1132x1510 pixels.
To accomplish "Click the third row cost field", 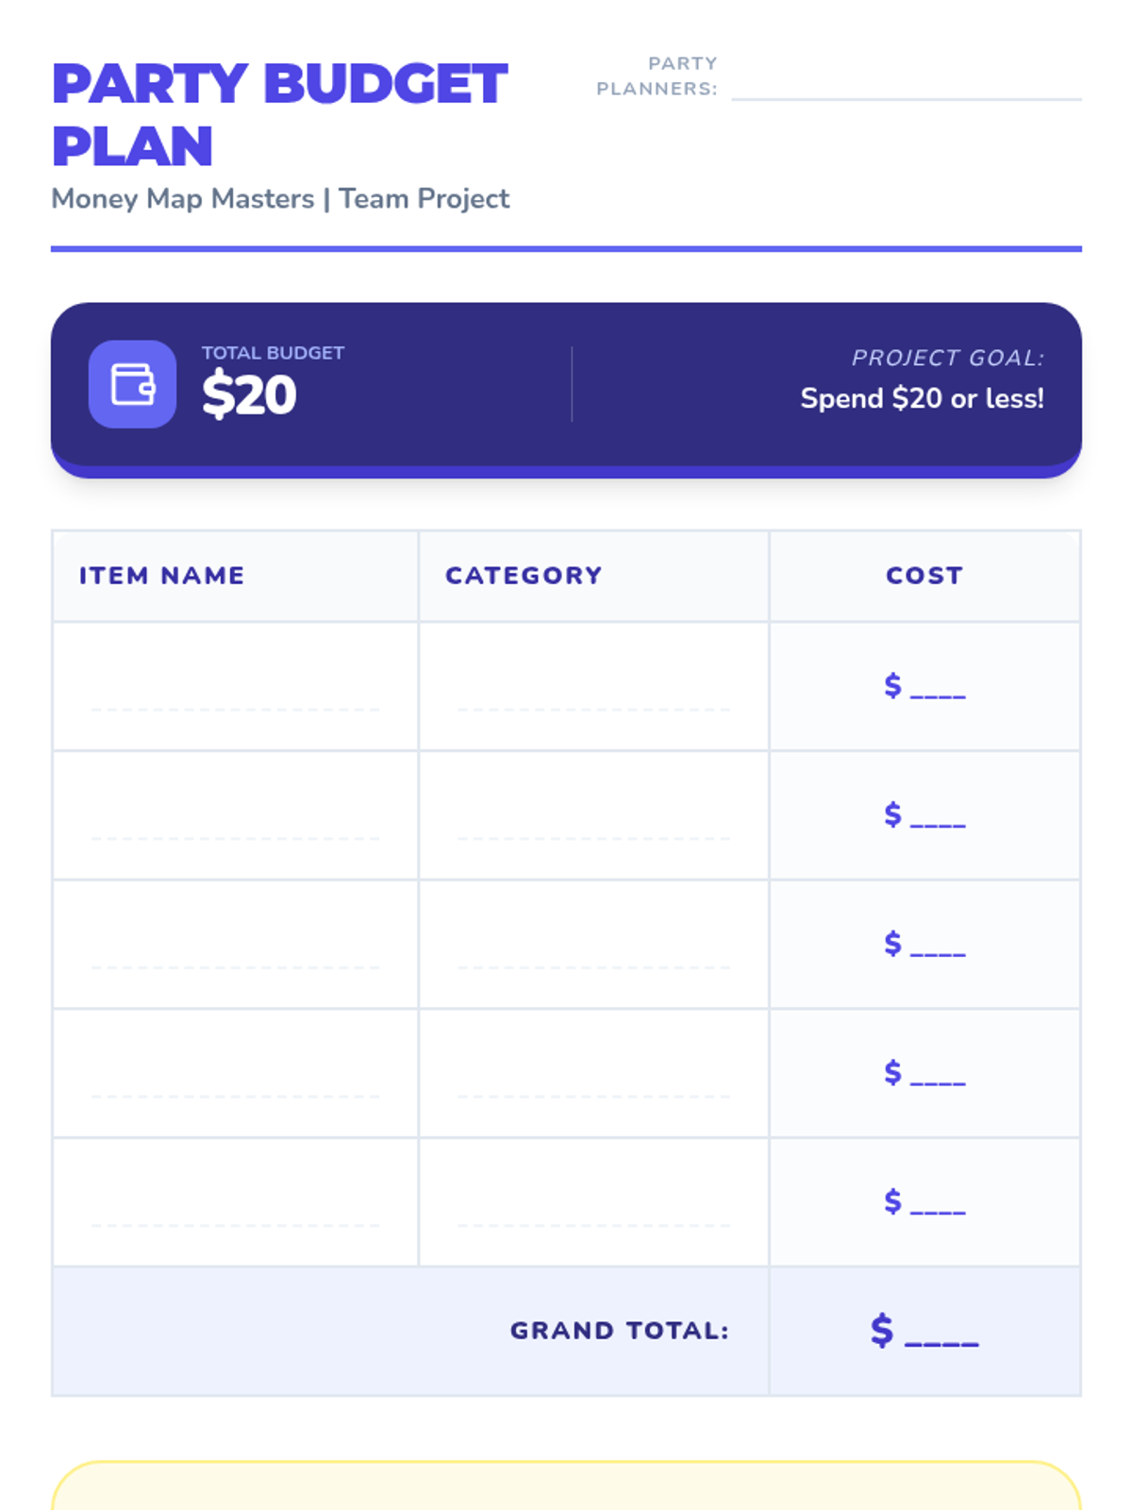I will click(x=925, y=945).
